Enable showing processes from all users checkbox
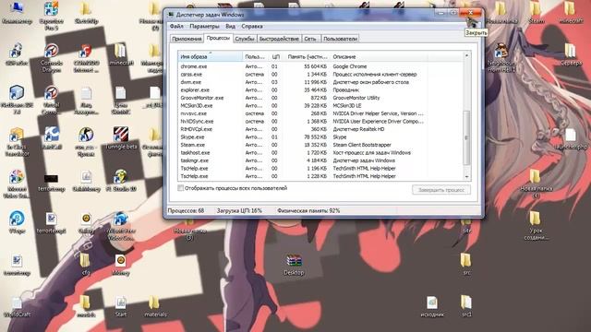The image size is (591, 332). [181, 188]
